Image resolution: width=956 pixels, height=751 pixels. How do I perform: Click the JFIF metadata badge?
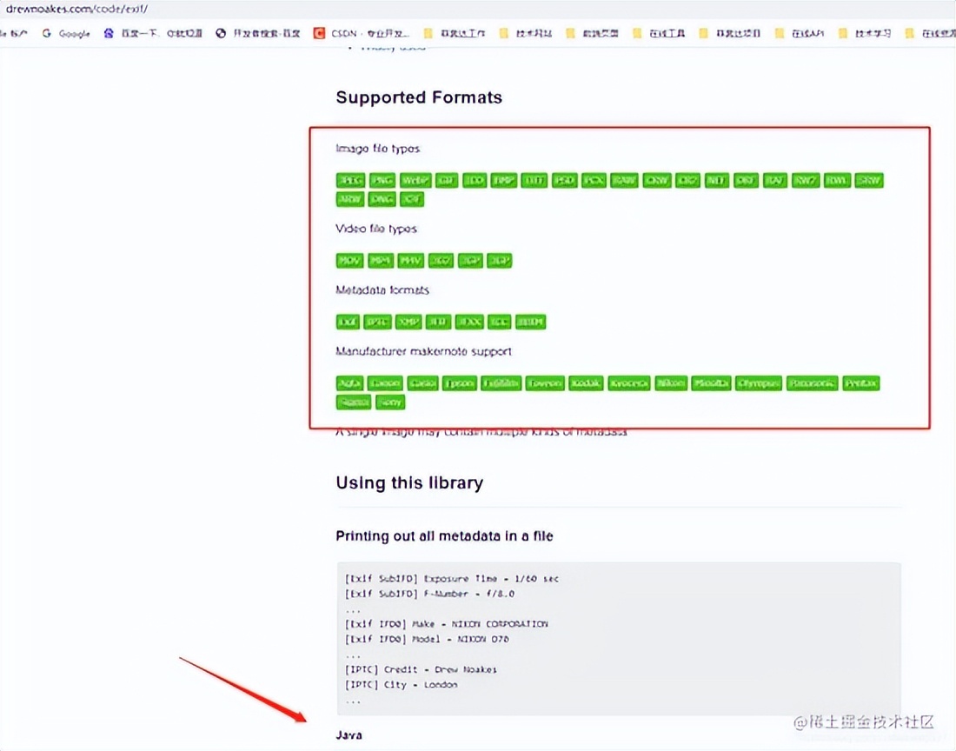click(x=438, y=322)
